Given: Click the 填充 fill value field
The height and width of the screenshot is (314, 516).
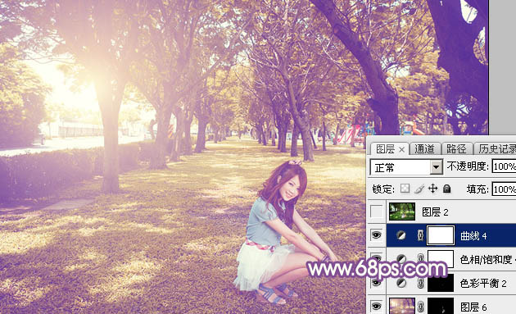Looking at the screenshot, I should tap(504, 189).
